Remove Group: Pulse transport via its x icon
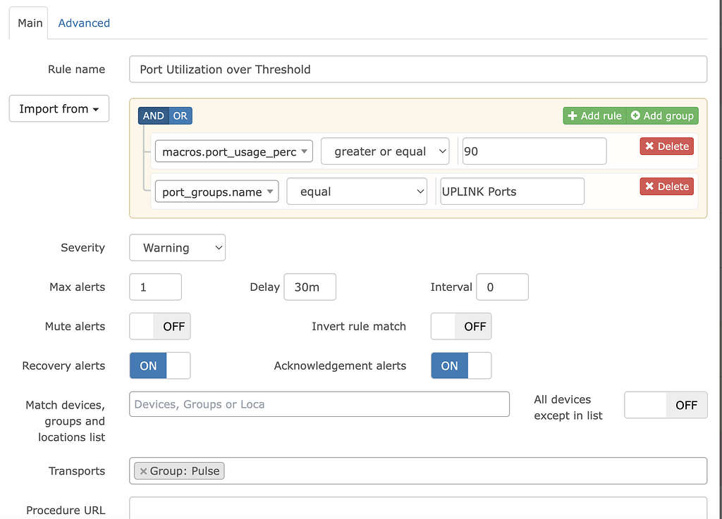Viewport: 722px width, 519px height. pos(145,470)
